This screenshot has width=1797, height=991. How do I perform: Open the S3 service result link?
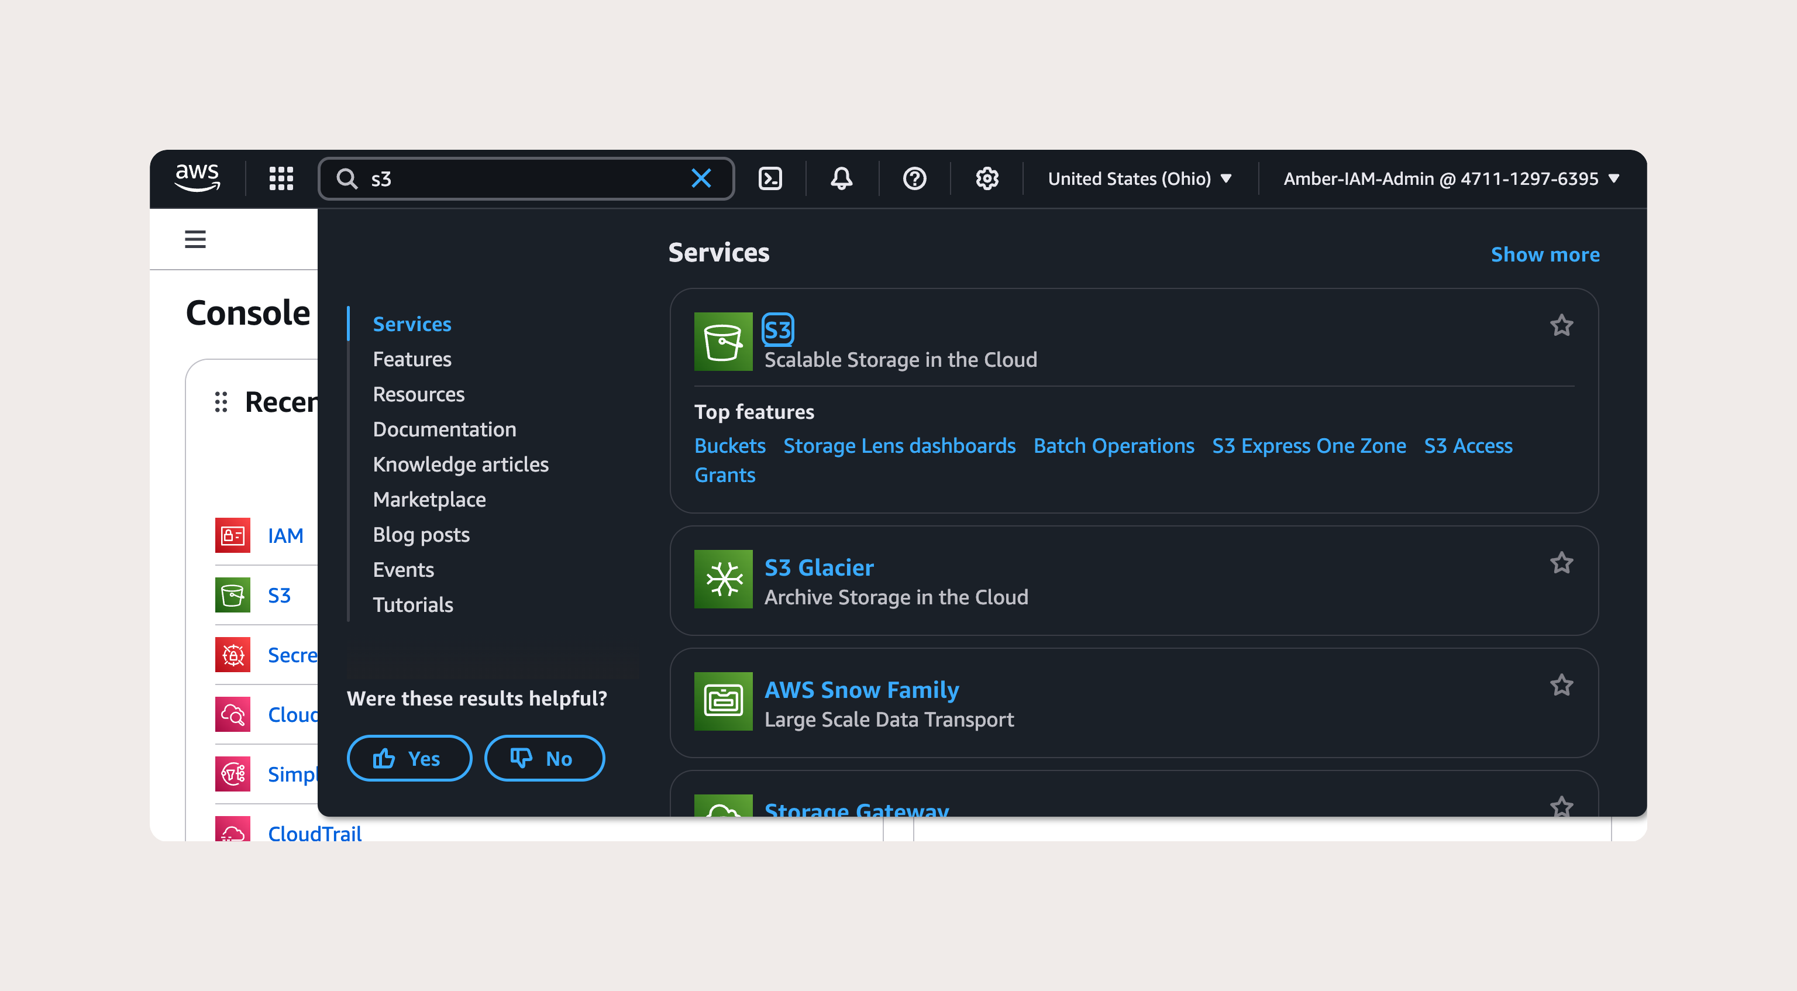pyautogui.click(x=778, y=329)
